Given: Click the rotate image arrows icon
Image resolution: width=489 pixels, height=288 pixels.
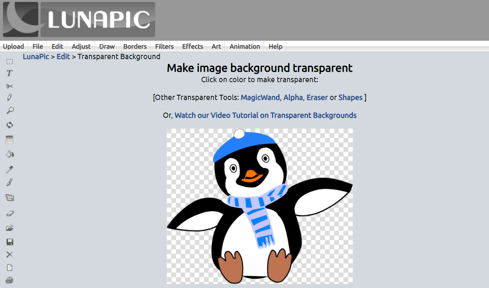Looking at the screenshot, I should (x=10, y=125).
